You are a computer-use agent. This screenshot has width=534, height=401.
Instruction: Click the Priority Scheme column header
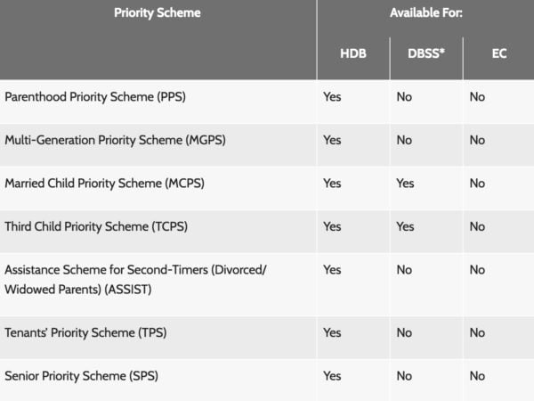(158, 13)
